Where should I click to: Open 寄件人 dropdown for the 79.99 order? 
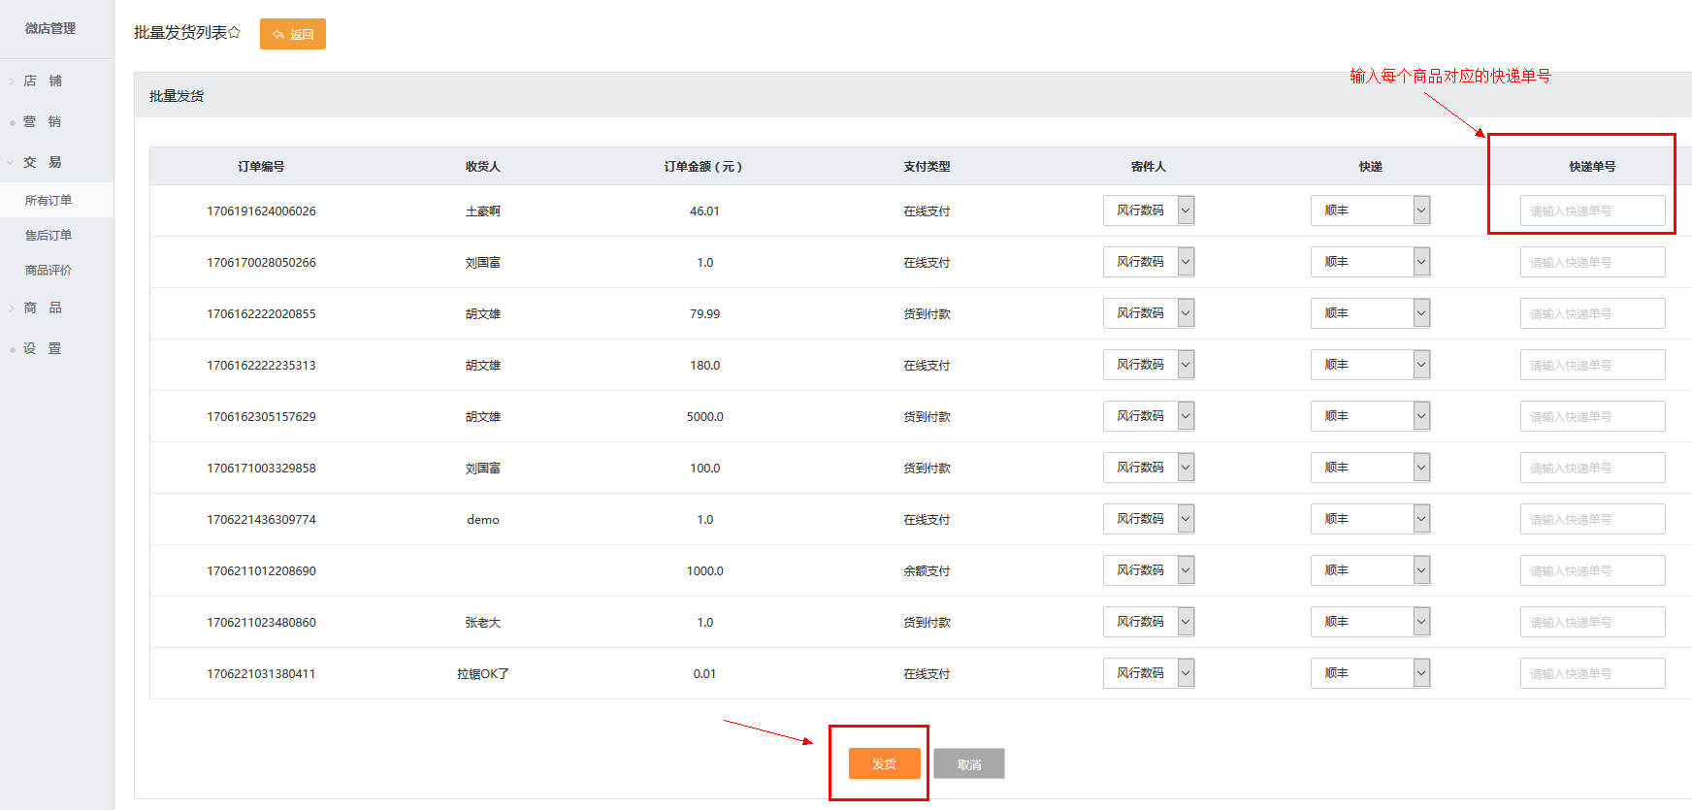(1149, 313)
